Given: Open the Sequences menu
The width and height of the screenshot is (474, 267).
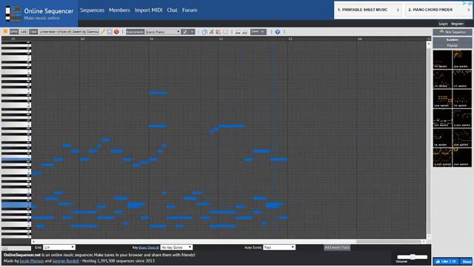Looking at the screenshot, I should click(x=92, y=10).
